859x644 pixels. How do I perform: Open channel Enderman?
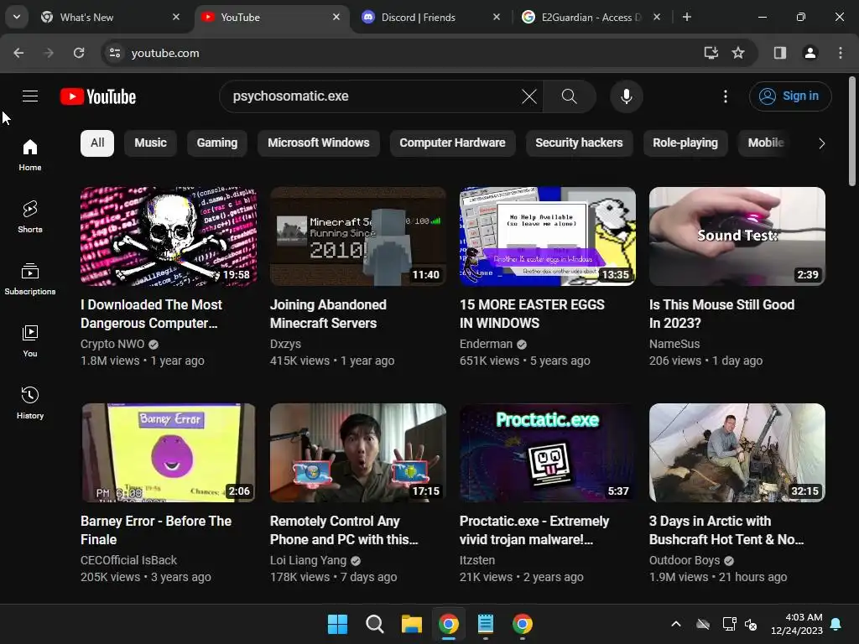click(486, 344)
